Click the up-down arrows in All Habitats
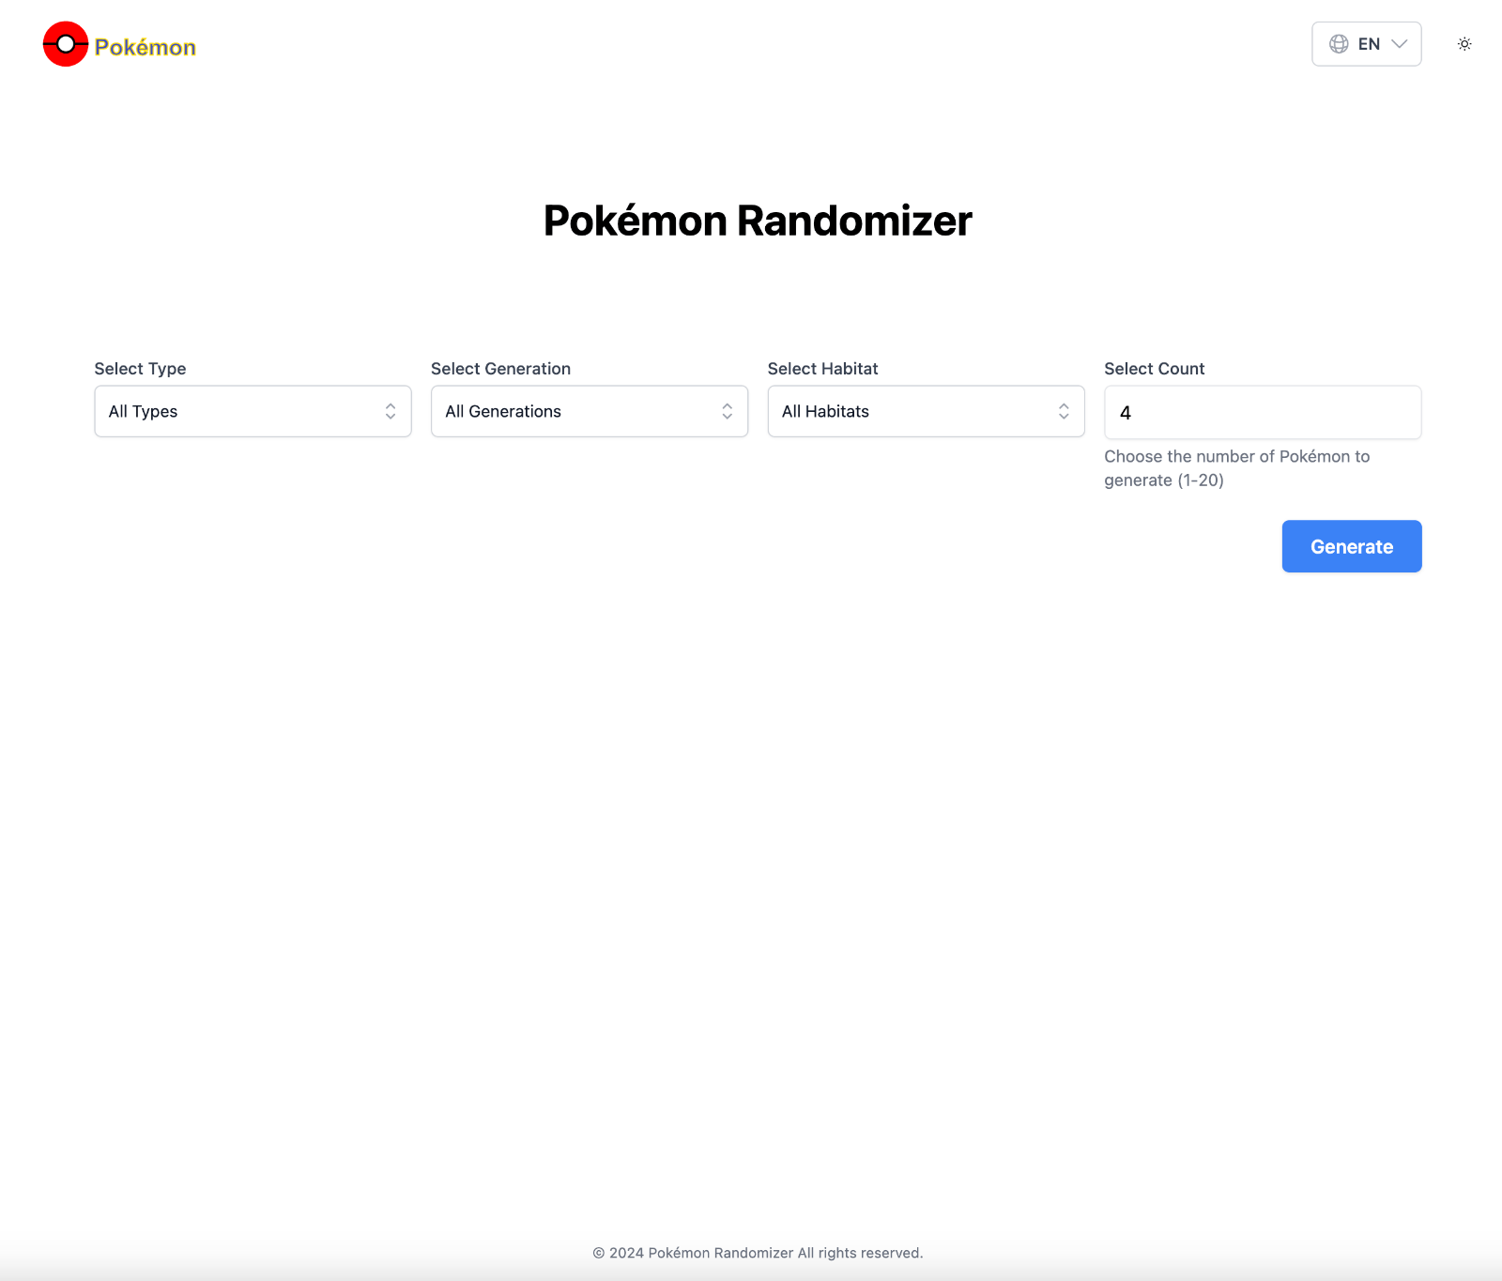Screen dimensions: 1502x1281 [x=1064, y=411]
